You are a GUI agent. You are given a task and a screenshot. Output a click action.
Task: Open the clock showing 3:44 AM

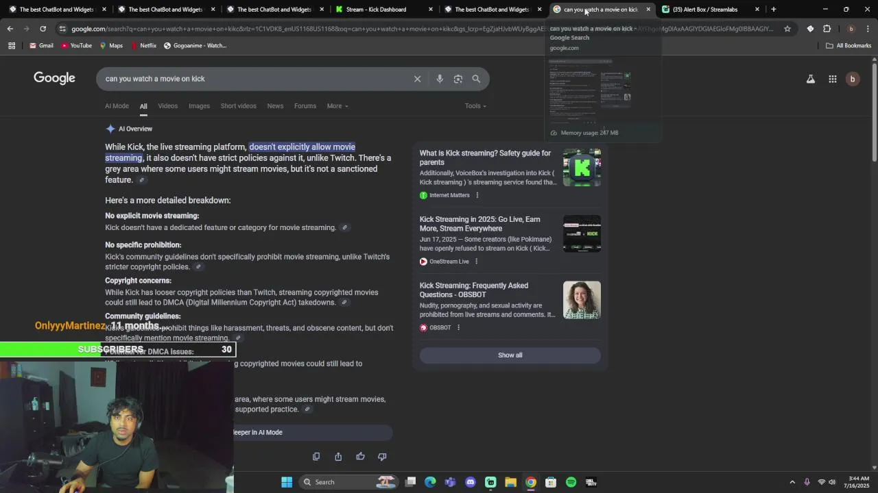(x=858, y=482)
